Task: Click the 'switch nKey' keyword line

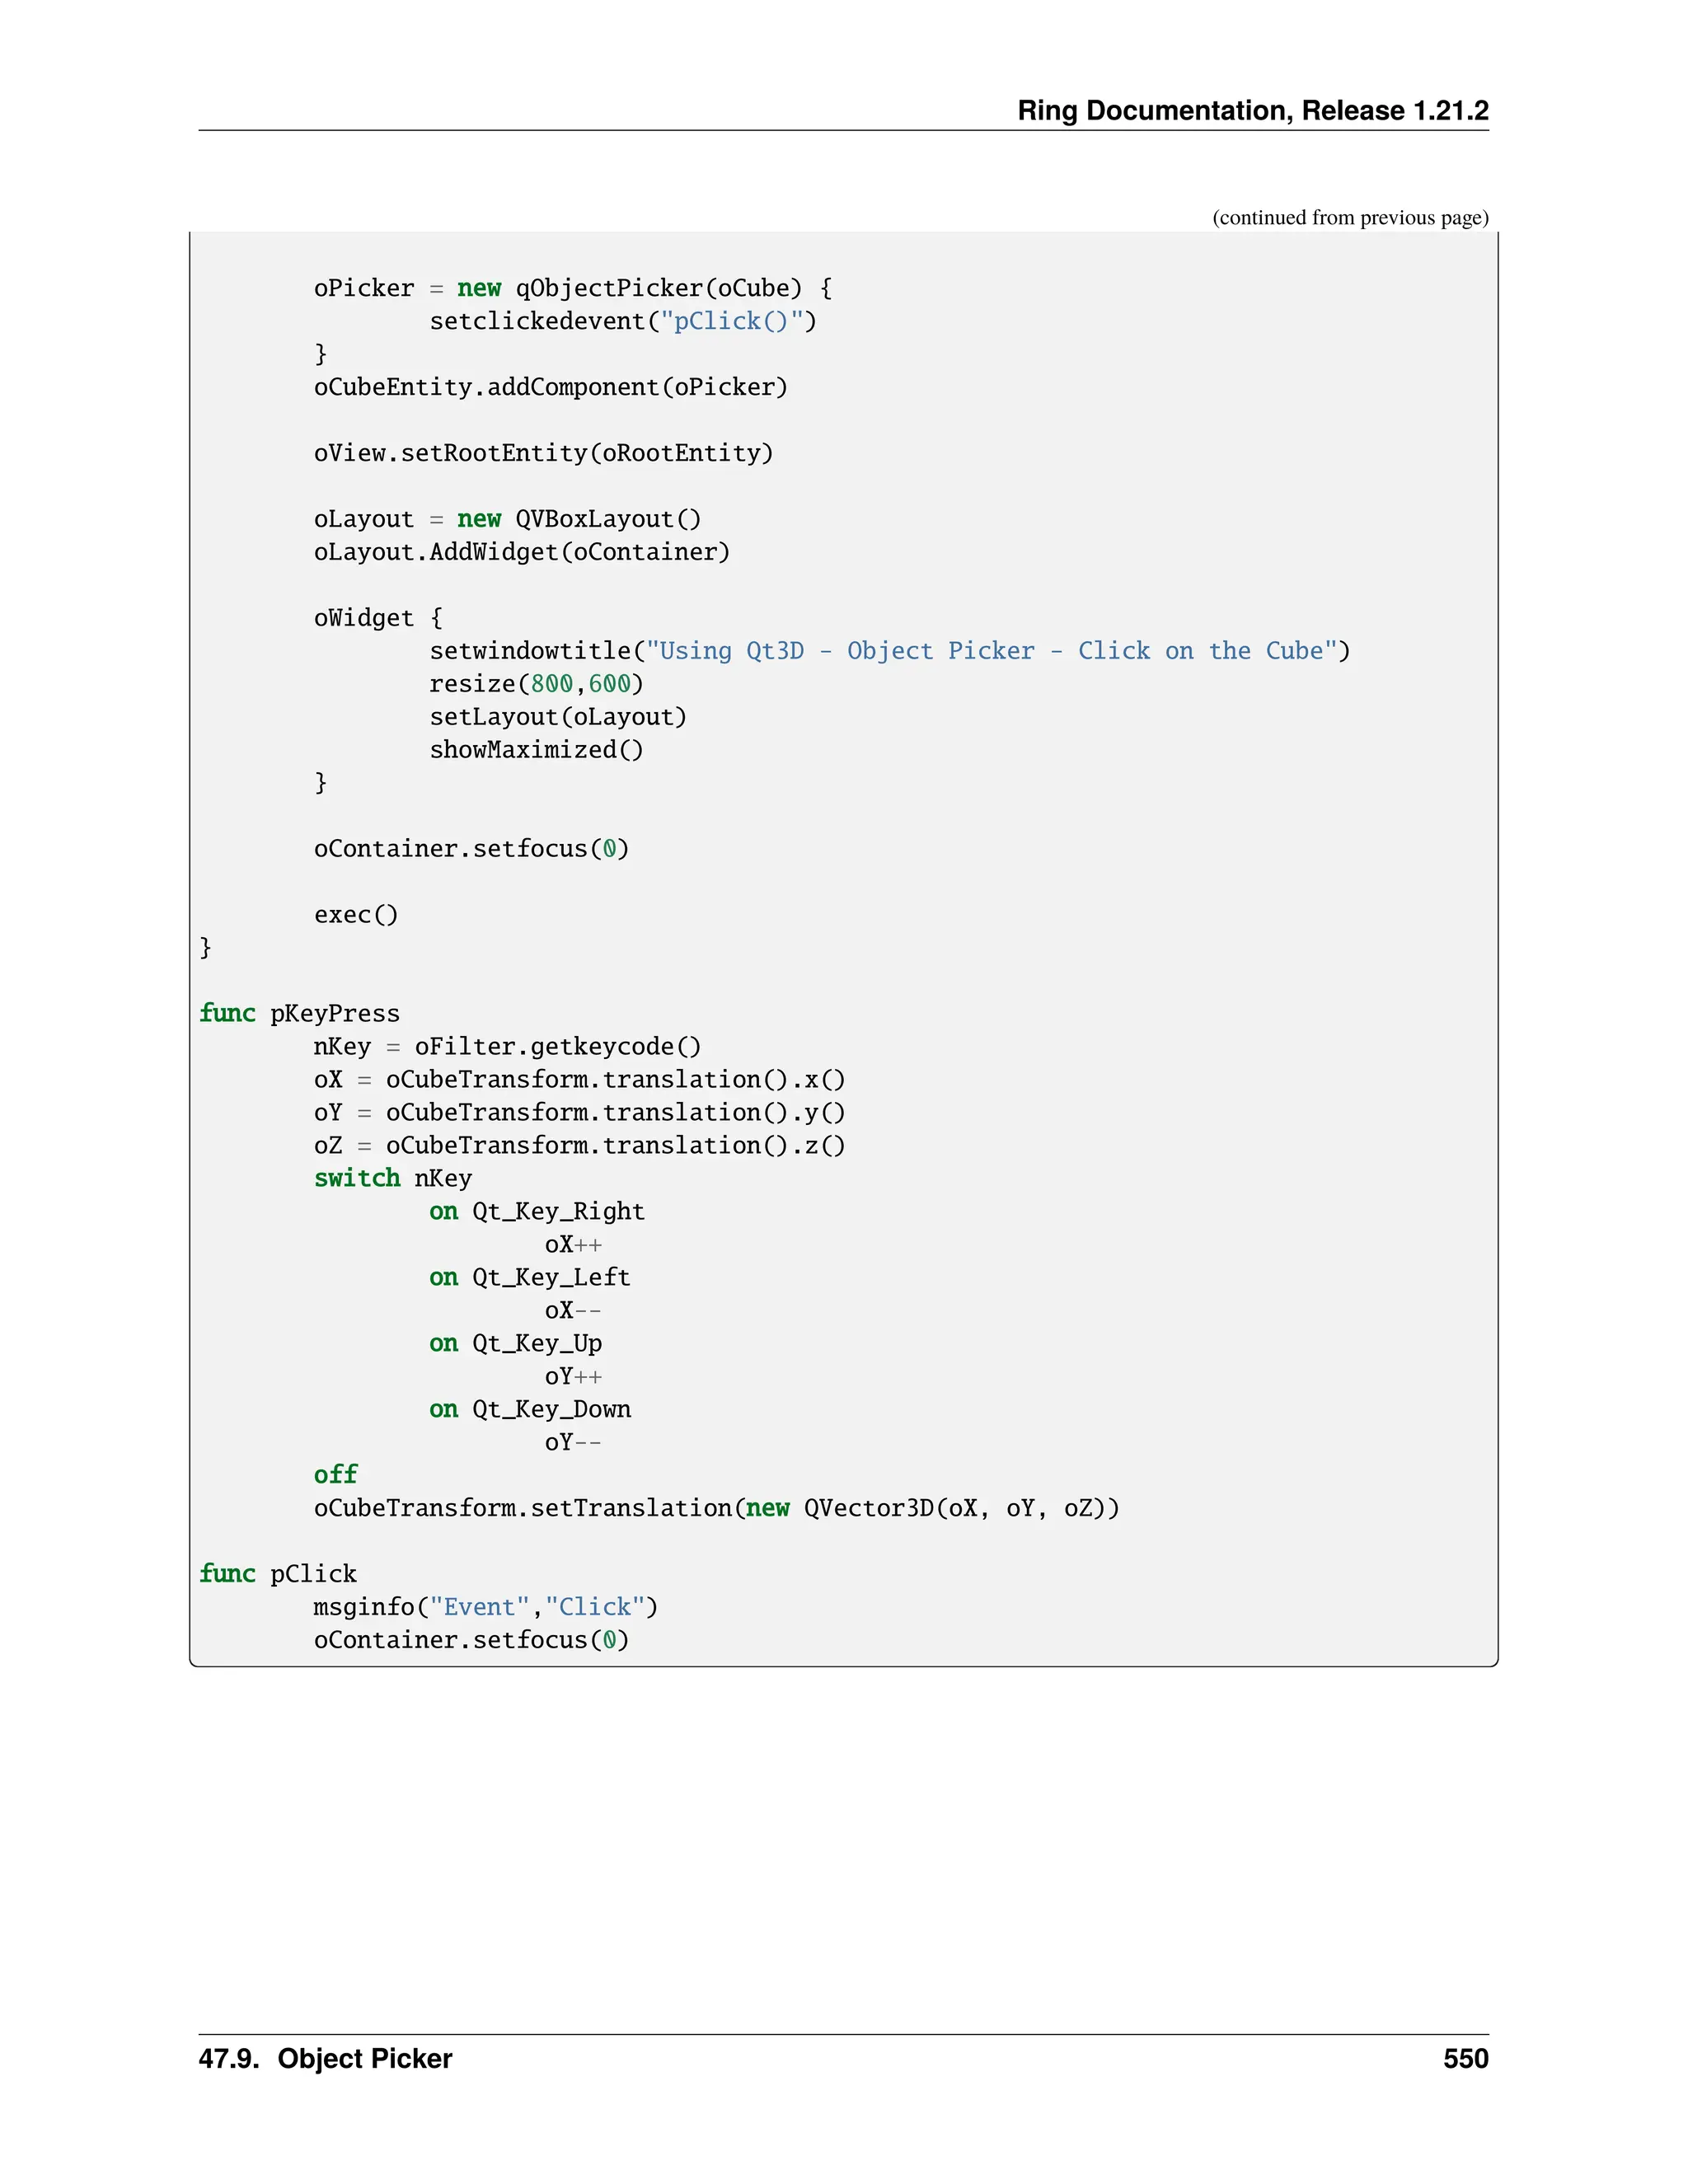Action: [392, 1179]
